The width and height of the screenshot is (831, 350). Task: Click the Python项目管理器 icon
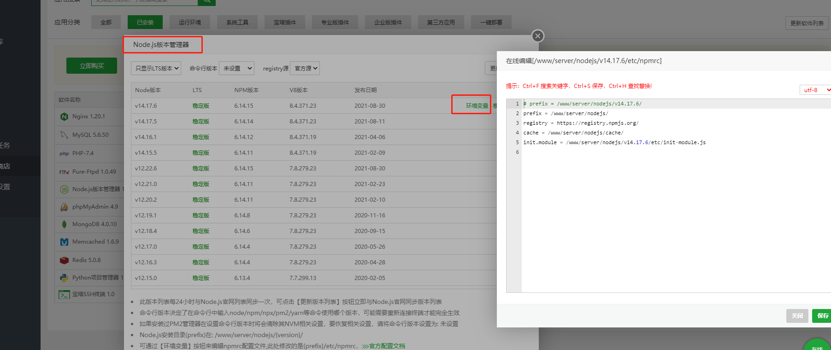pyautogui.click(x=64, y=278)
